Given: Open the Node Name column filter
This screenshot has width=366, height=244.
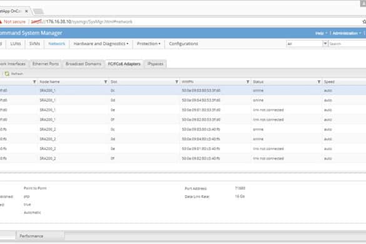Looking at the screenshot, I should tap(106, 82).
